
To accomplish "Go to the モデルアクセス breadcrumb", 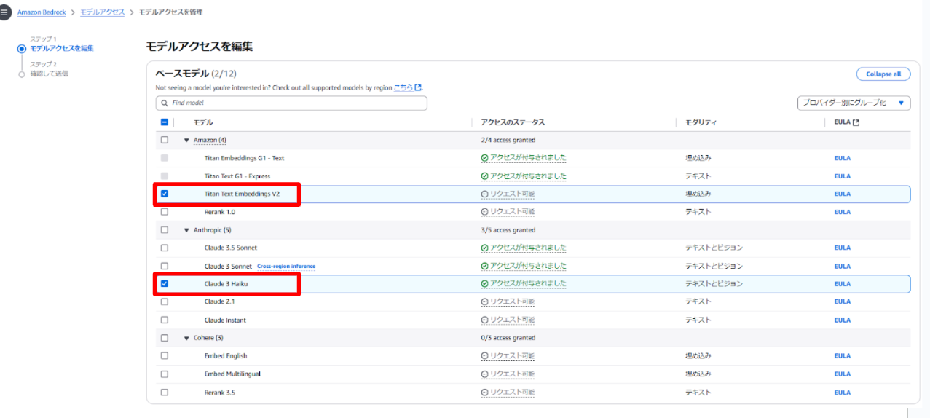I will pos(102,12).
